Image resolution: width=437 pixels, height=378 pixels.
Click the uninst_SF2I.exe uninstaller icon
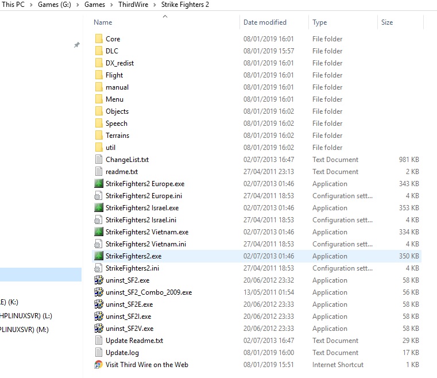coord(99,317)
